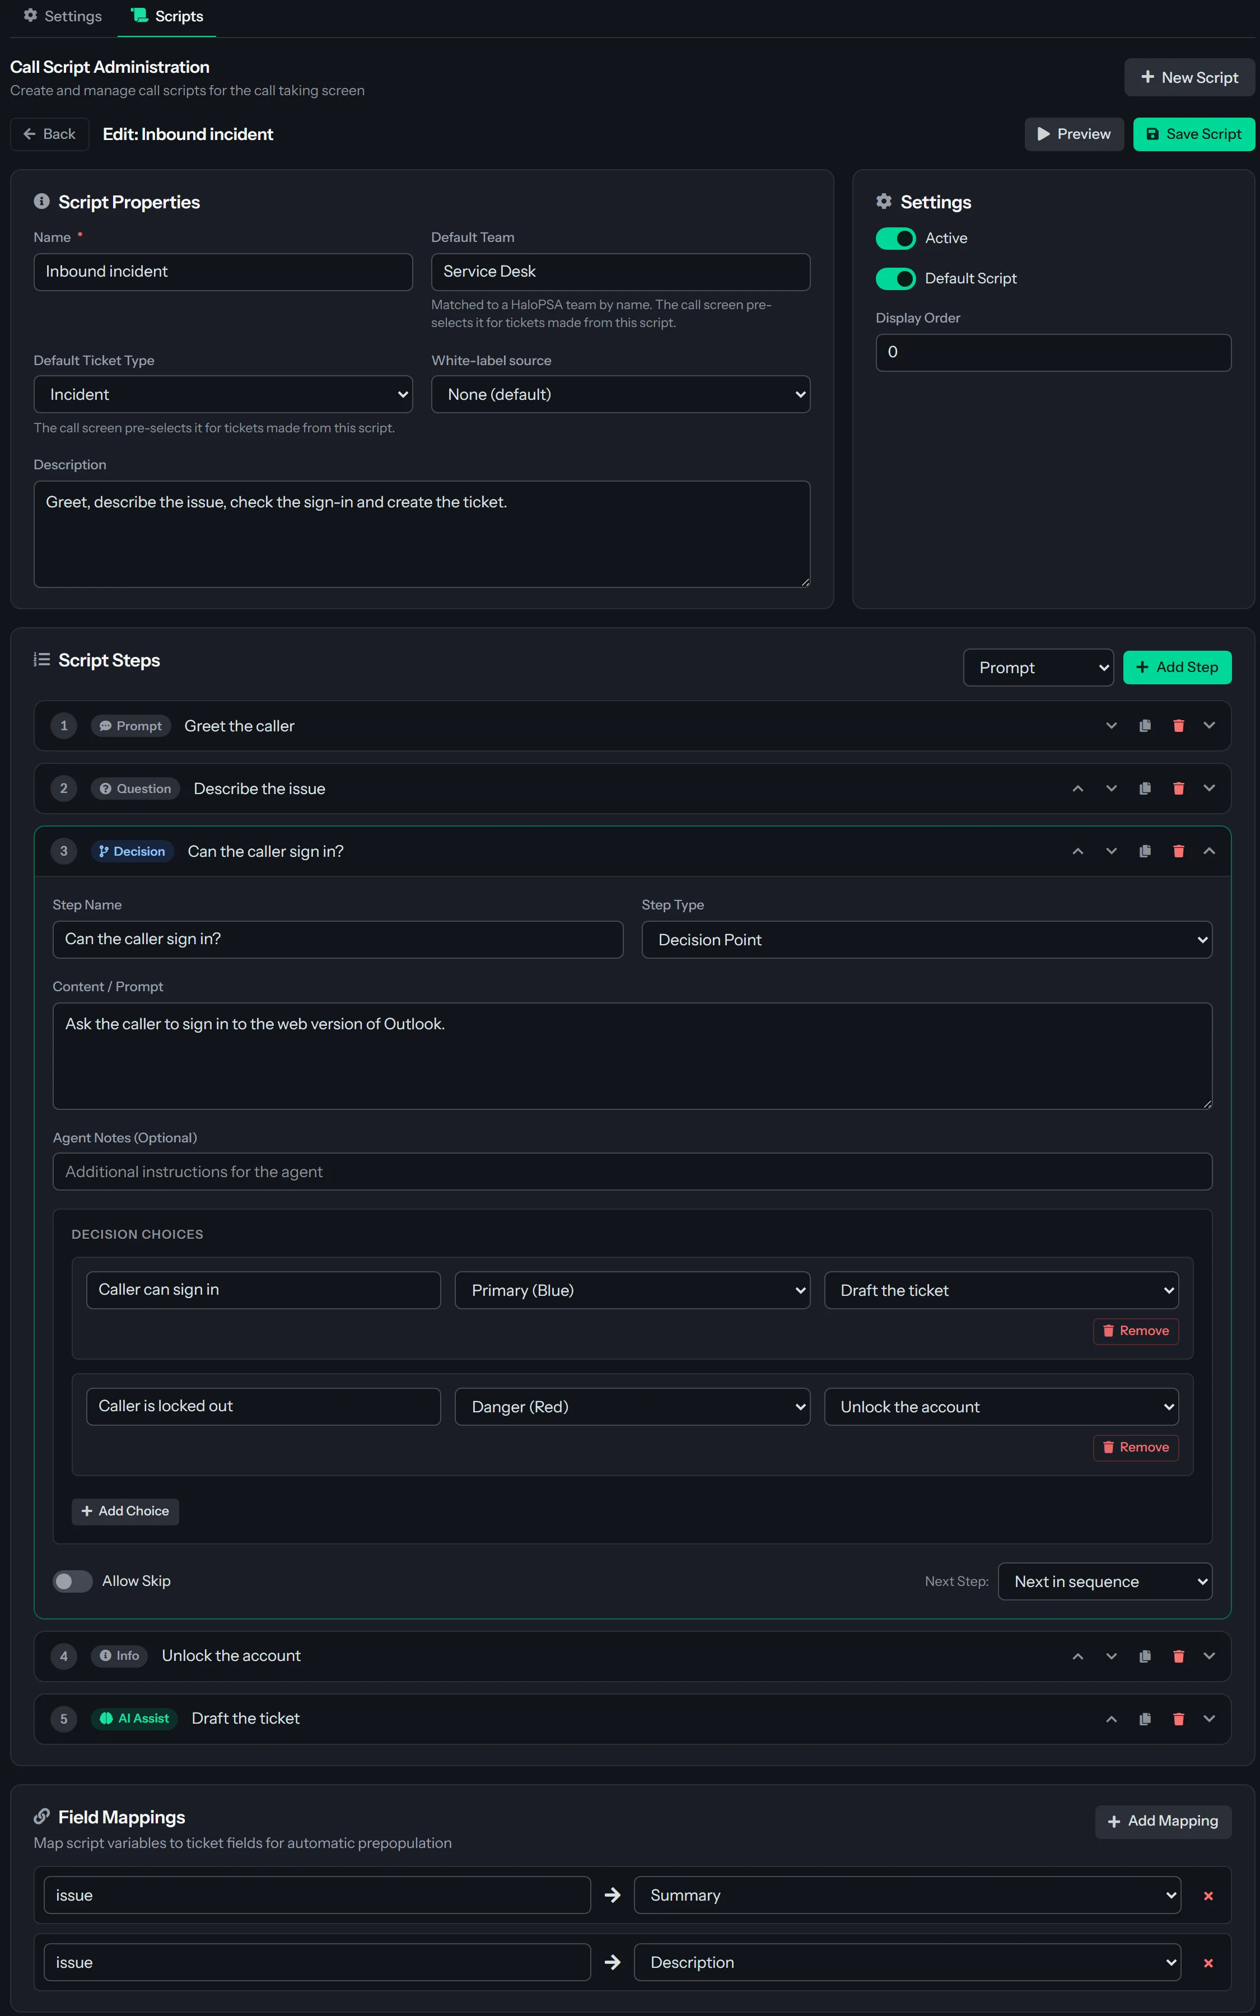Add a new script step
The width and height of the screenshot is (1260, 2016).
point(1177,668)
